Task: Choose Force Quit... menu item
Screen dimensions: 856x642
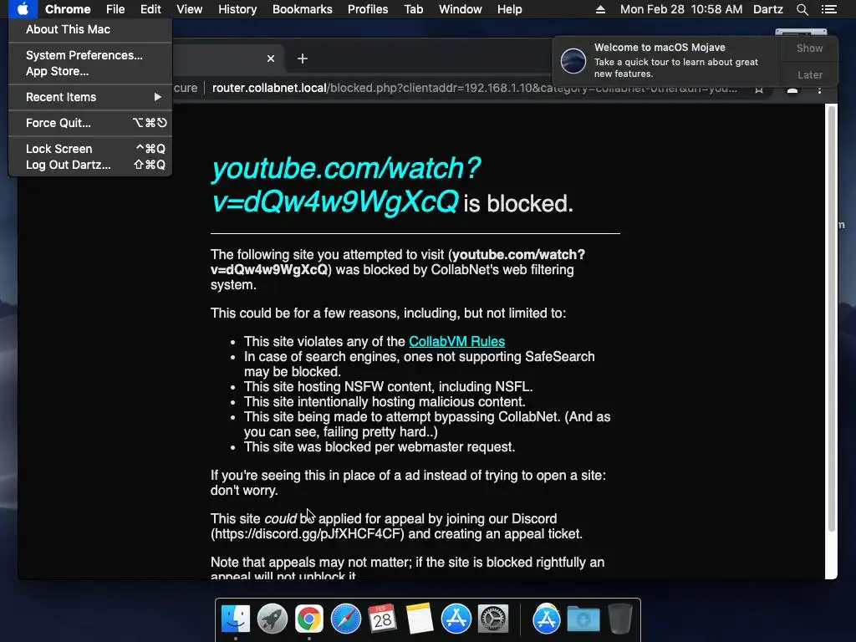Action: pyautogui.click(x=90, y=123)
